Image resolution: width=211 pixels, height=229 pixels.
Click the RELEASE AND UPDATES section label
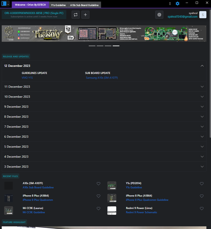coord(16,57)
